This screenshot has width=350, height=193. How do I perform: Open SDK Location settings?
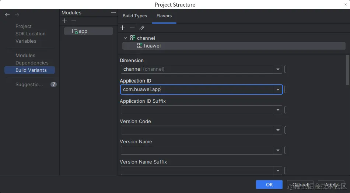click(31, 34)
